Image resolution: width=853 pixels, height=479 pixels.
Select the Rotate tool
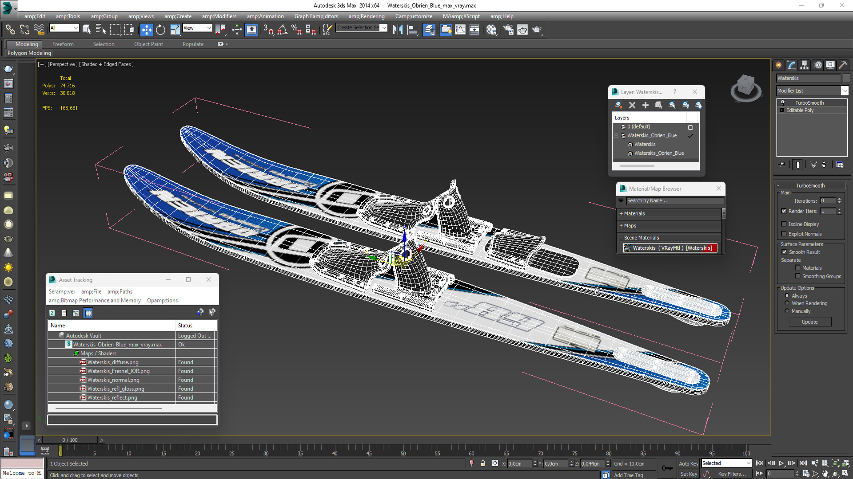click(x=160, y=30)
